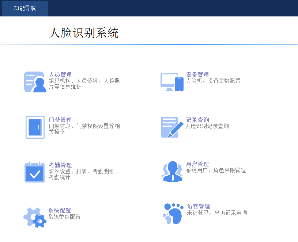Go to the 记录查询 title link
Viewport: 298px width, 242px height.
(197, 120)
